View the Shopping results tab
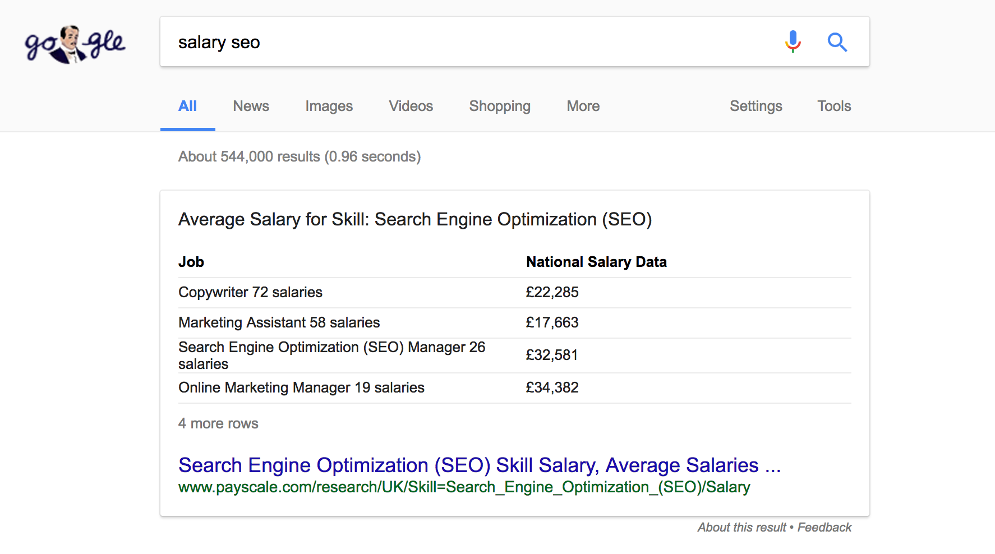The image size is (995, 554). point(499,106)
